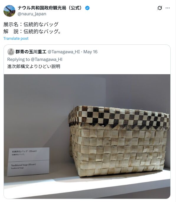Click quoted text 進次郎構文よりひどい説明
Screen dimensions: 183x202
[x=34, y=67]
